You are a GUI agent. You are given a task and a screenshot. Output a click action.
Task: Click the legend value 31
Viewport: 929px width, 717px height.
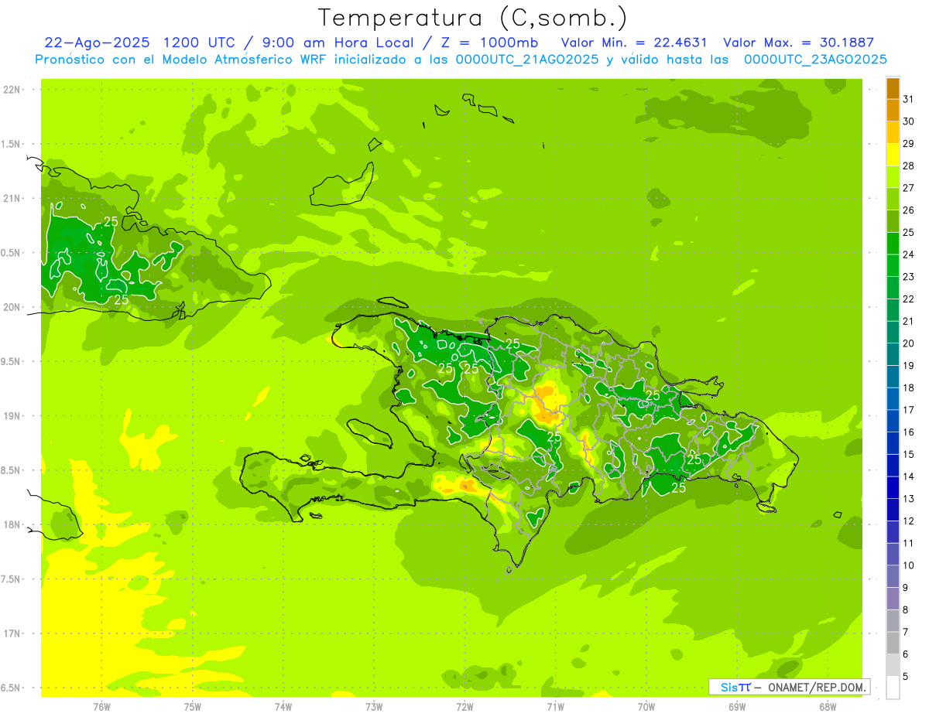[x=908, y=98]
